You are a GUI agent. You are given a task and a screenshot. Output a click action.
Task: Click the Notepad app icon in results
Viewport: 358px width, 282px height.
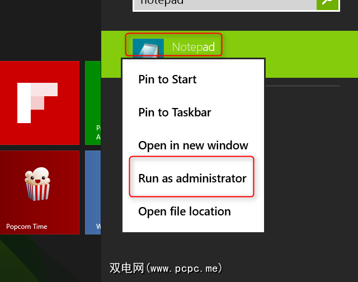[148, 48]
